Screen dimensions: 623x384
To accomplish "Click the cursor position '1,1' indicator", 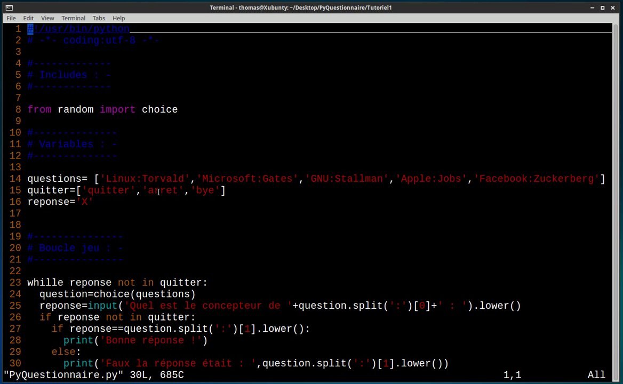I will 512,375.
